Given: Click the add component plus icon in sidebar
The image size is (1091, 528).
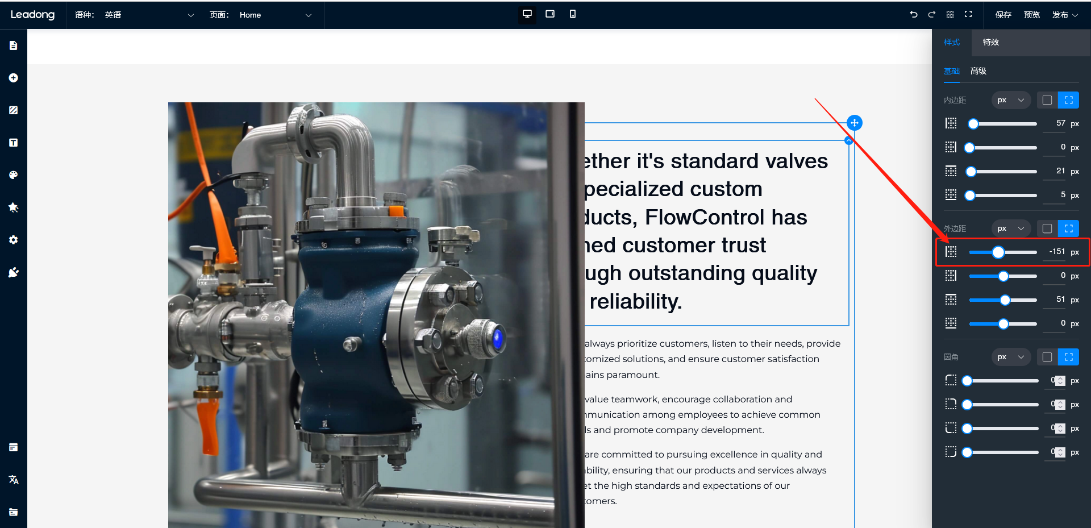Looking at the screenshot, I should point(14,78).
